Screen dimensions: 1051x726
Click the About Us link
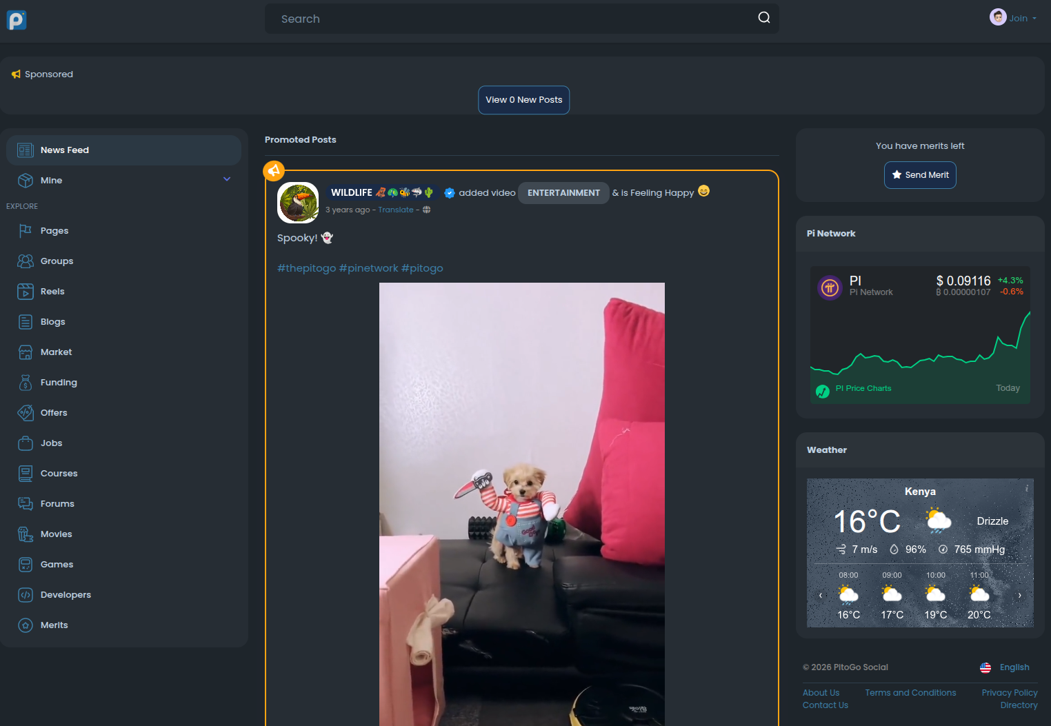(821, 693)
